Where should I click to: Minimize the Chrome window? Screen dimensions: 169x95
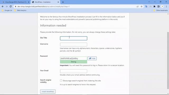155,2
